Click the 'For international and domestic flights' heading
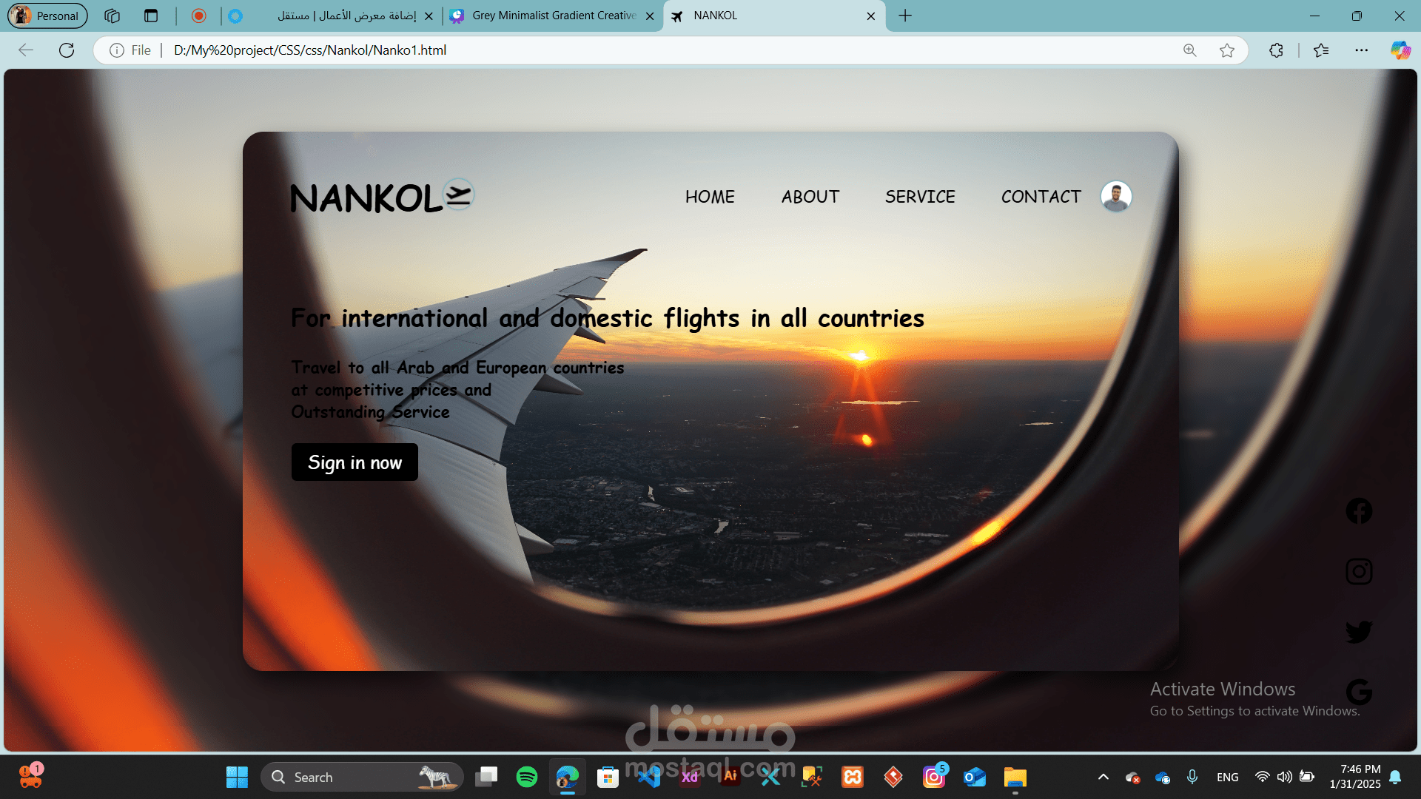Viewport: 1421px width, 799px height. tap(608, 318)
